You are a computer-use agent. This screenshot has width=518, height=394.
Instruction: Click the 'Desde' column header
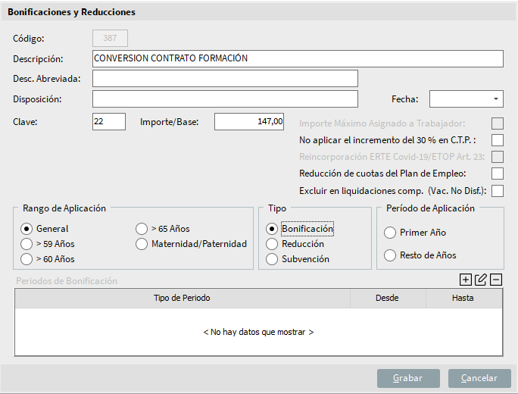[388, 298]
